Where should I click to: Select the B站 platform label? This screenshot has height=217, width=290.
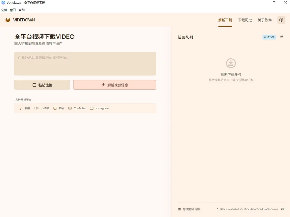(x=62, y=108)
